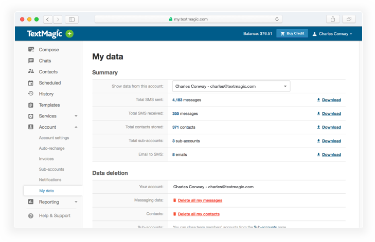Click the Scheduled calendar icon

tap(31, 83)
